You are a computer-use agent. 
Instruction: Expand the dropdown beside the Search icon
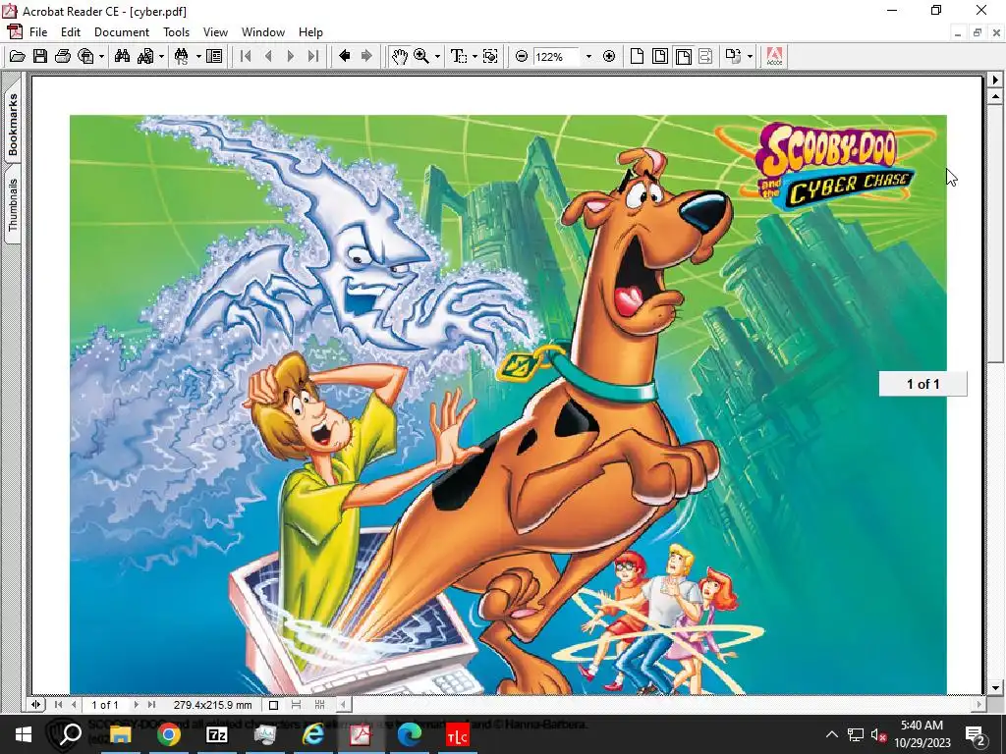[161, 56]
